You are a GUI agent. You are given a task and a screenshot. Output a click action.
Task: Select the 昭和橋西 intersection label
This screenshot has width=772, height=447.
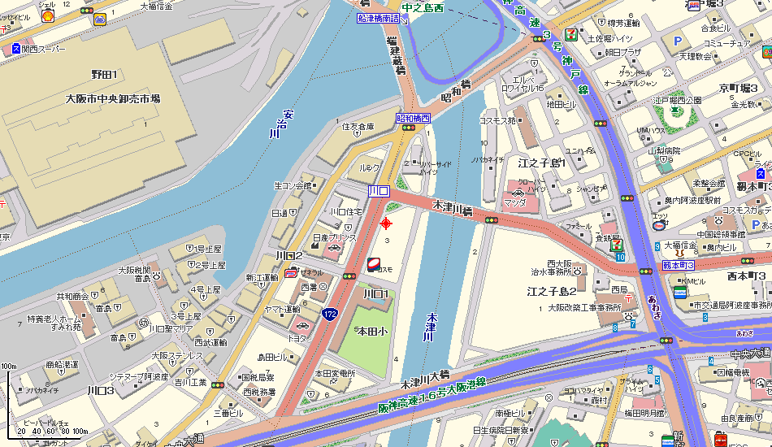(x=414, y=118)
